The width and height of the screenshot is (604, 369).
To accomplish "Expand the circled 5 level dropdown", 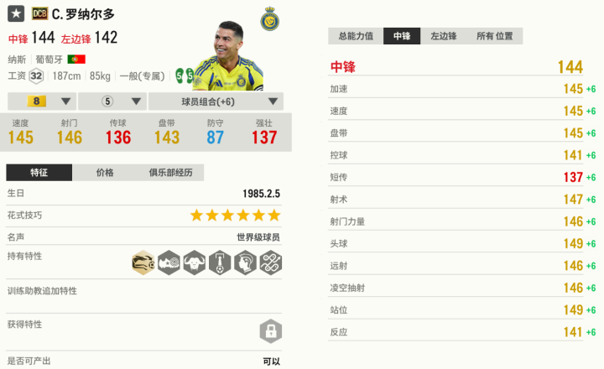I will (112, 101).
